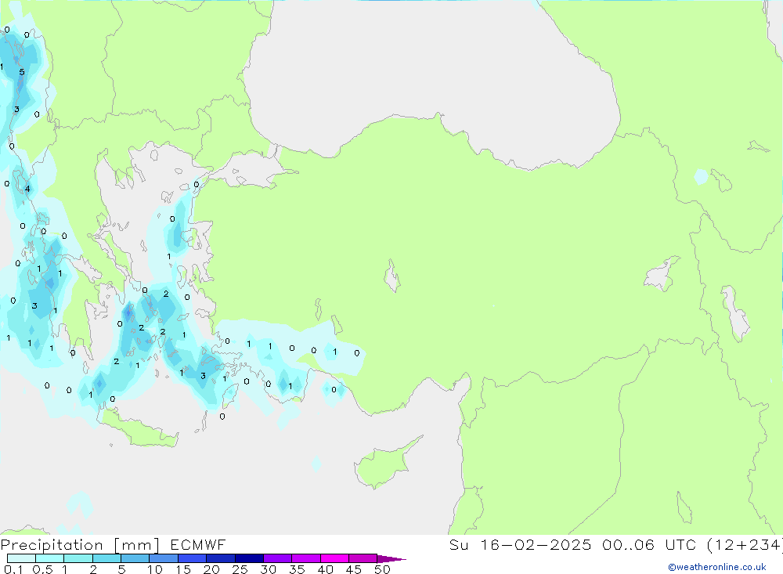783x574 pixels.
Task: Click the '30' legend scale label
Action: (x=269, y=569)
